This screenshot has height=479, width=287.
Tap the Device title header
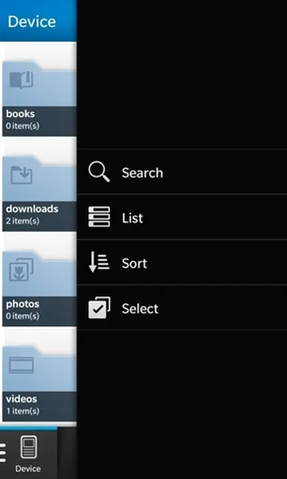coord(31,22)
